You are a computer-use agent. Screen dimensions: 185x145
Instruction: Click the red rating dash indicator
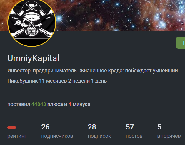pos(12,127)
